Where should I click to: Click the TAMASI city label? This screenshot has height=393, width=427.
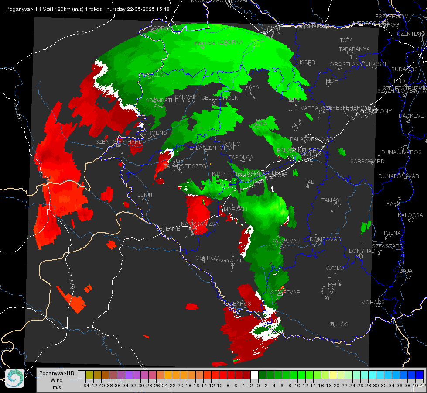(x=331, y=200)
